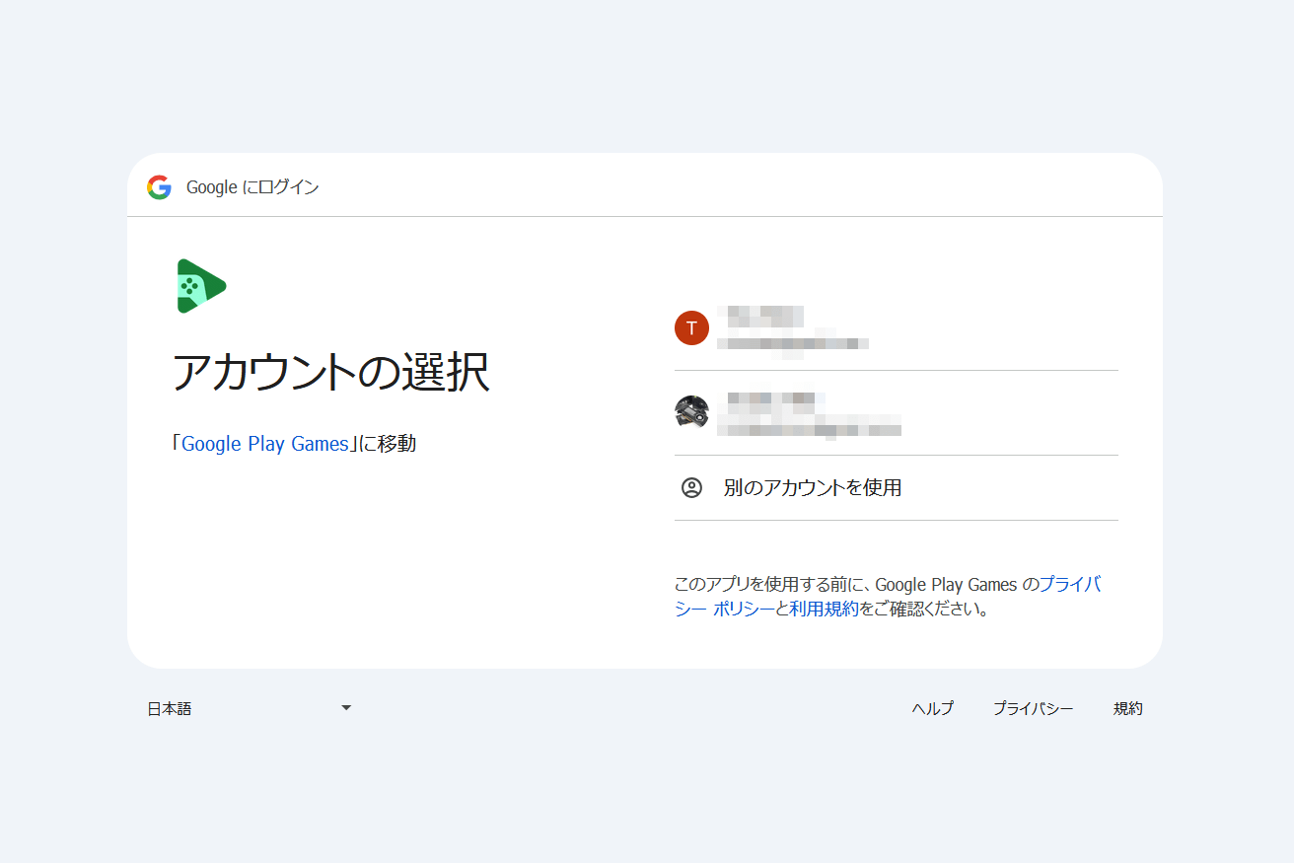The width and height of the screenshot is (1294, 863).
Task: Open ヘルプ in the footer
Action: (x=932, y=708)
